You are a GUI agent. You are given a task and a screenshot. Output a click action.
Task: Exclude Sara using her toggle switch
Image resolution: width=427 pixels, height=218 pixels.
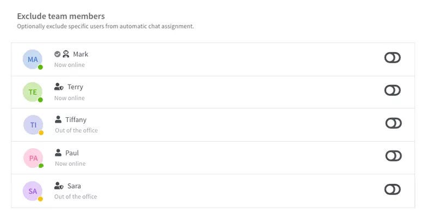[392, 189]
